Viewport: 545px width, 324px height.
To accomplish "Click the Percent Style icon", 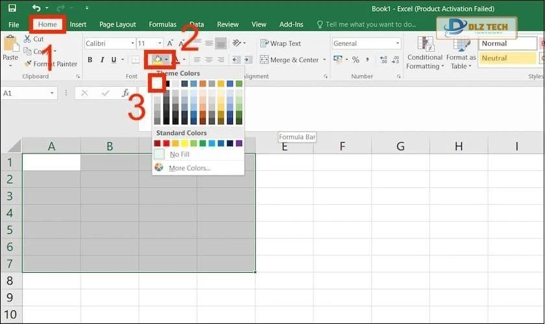I will 356,60.
